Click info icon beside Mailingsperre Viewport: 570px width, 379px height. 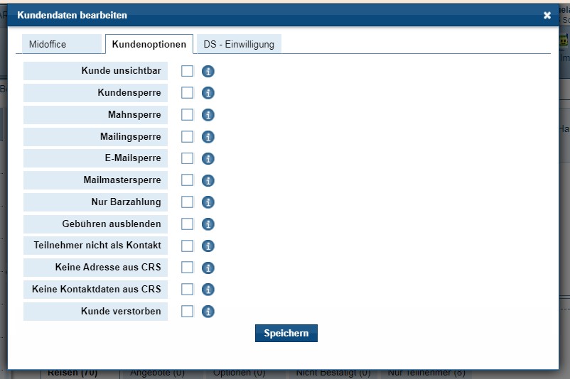[208, 137]
